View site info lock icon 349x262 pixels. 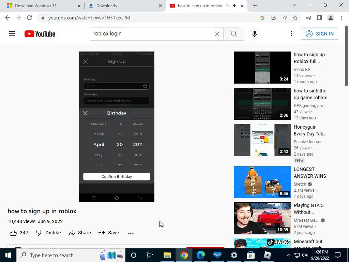[x=43, y=18]
